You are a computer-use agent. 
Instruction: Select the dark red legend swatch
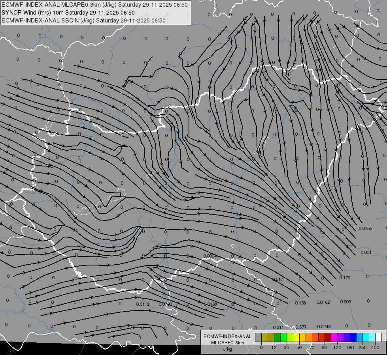[x=328, y=337]
